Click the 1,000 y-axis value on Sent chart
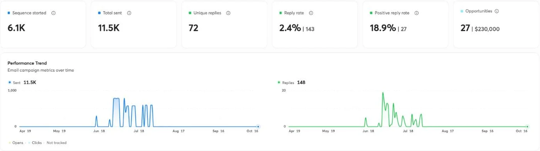This screenshot has width=540, height=151. [x=12, y=91]
